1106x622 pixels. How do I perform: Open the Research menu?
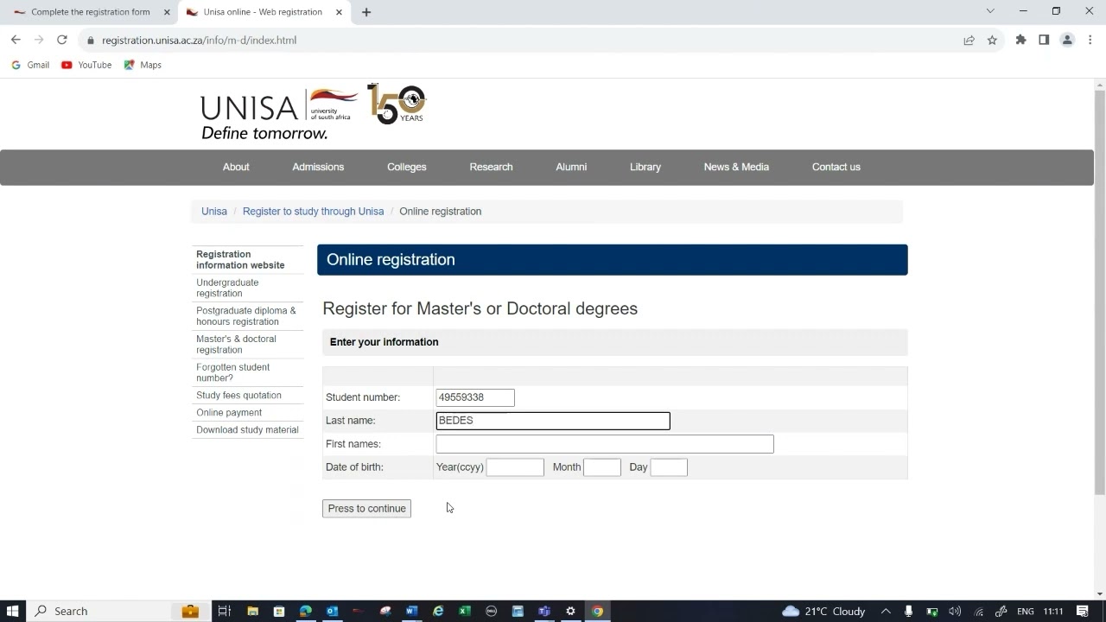491,167
